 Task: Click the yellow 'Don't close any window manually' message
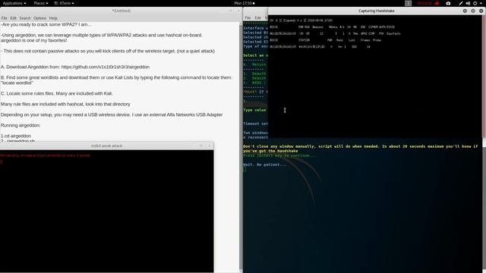(361, 149)
